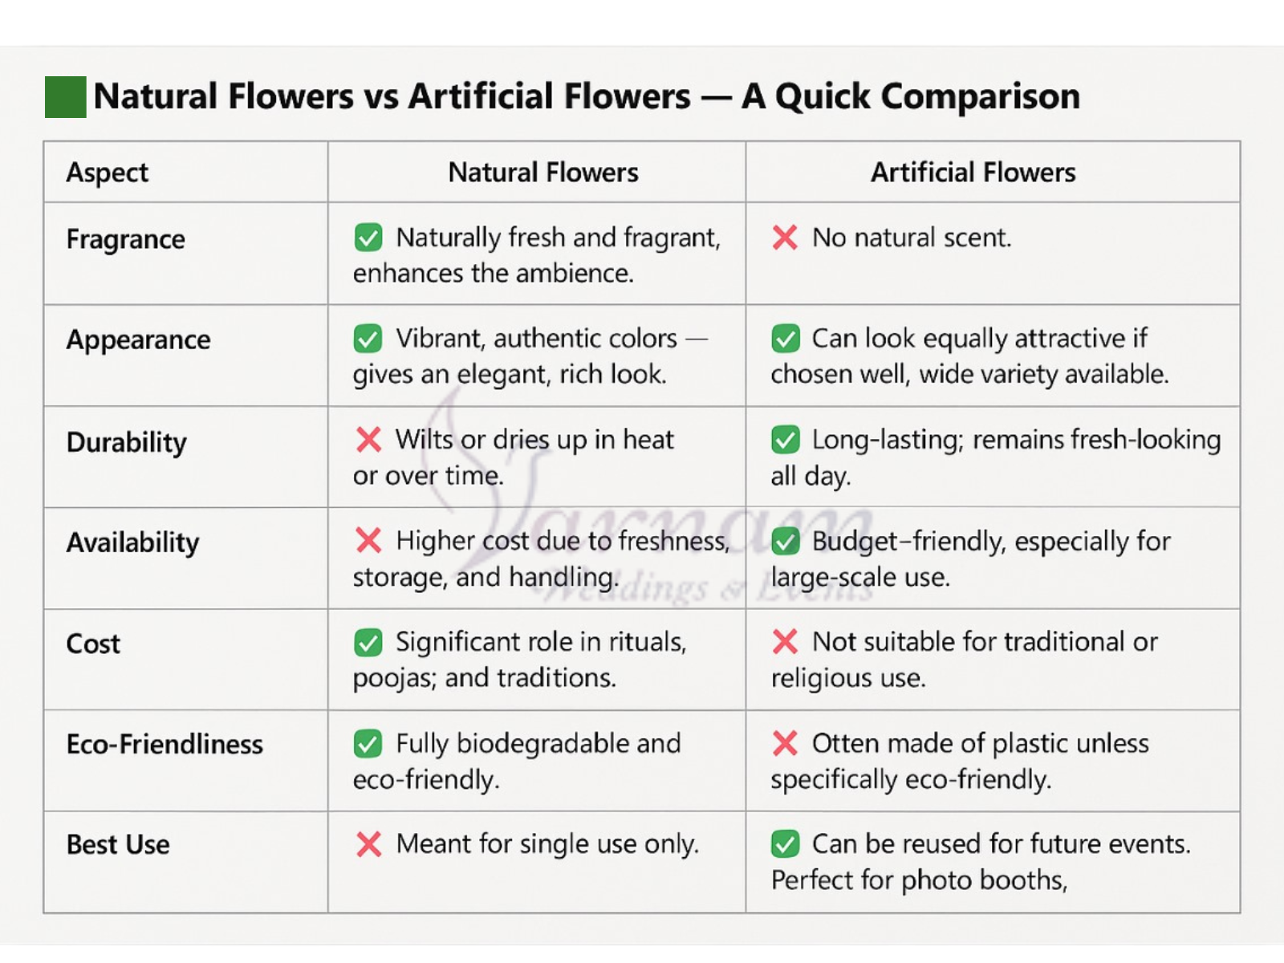
Task: Click the red X beside "Not suitable for traditional"
Action: pos(785,642)
